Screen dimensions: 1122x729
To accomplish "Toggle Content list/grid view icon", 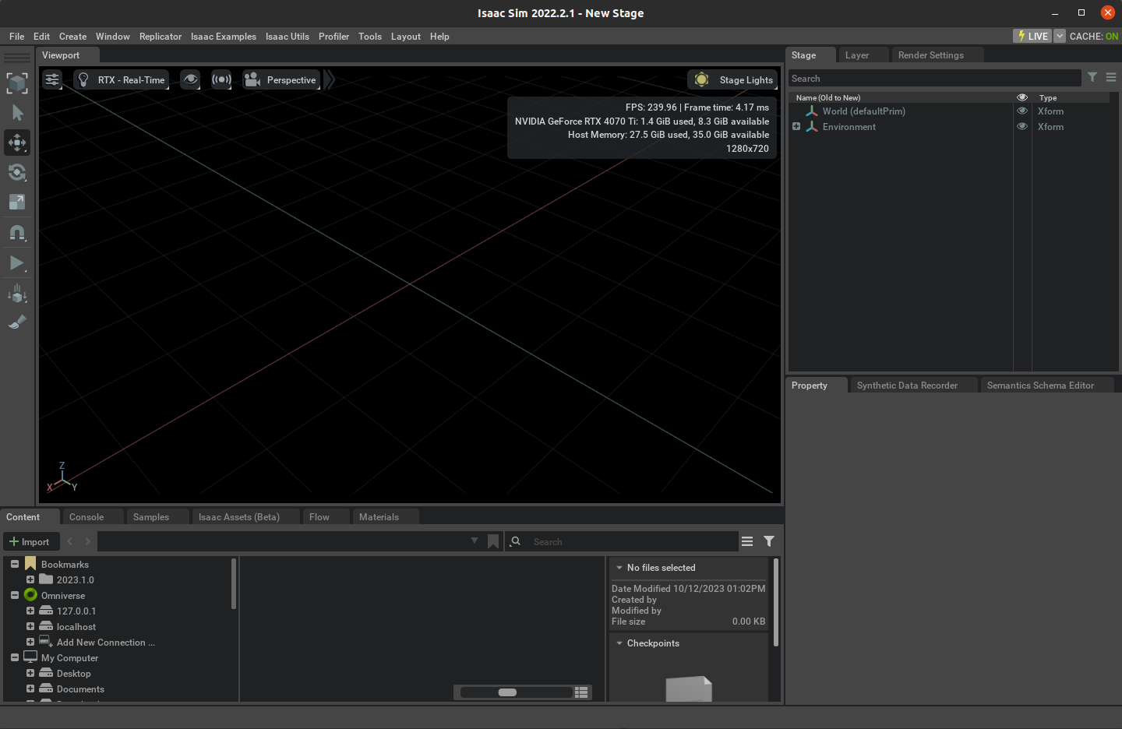I will coord(581,692).
